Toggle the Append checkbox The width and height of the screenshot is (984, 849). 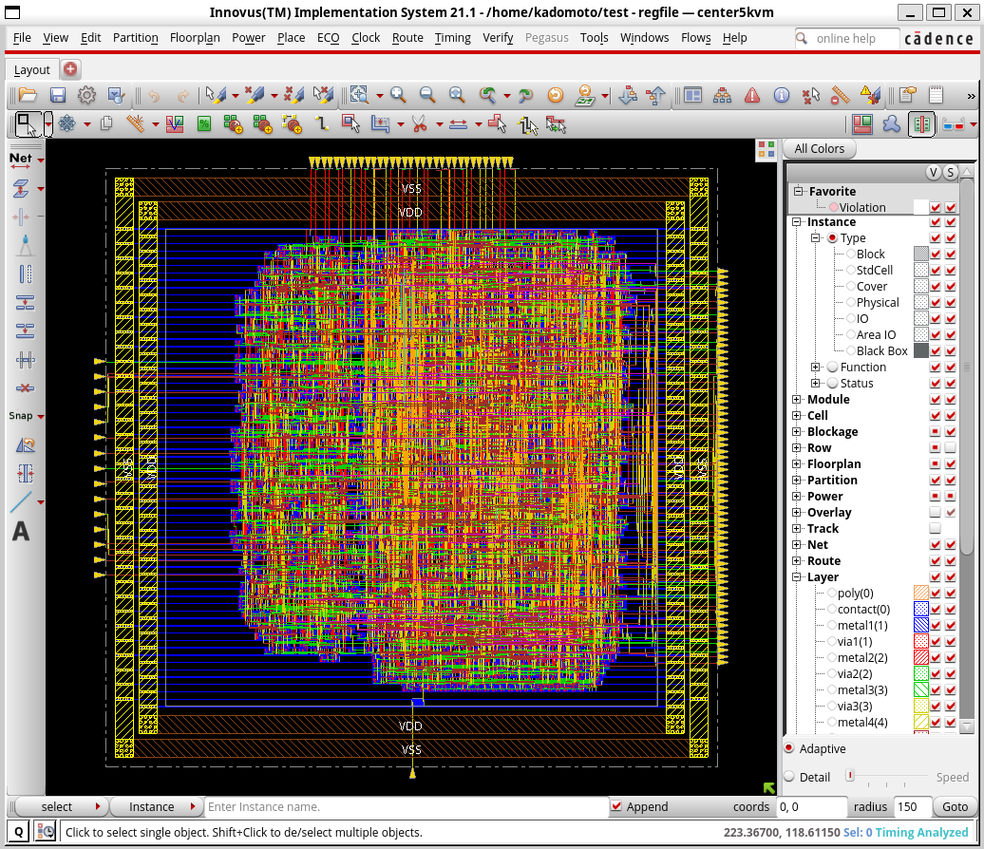pyautogui.click(x=616, y=806)
